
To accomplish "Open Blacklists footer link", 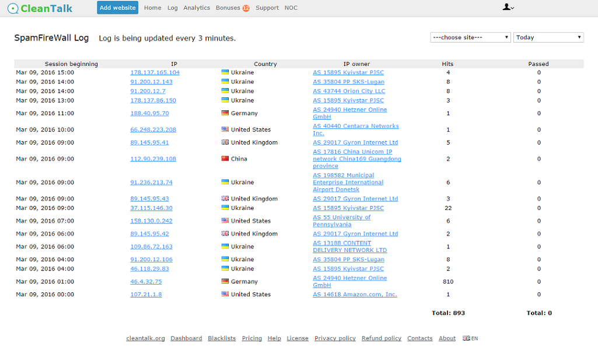I will 222,338.
